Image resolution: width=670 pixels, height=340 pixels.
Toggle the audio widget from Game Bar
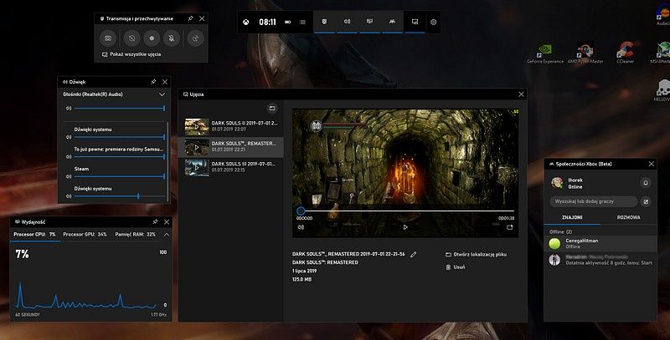coord(347,22)
